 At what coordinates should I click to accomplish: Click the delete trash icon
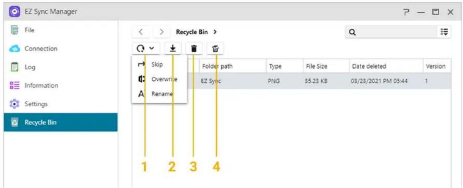tap(194, 48)
